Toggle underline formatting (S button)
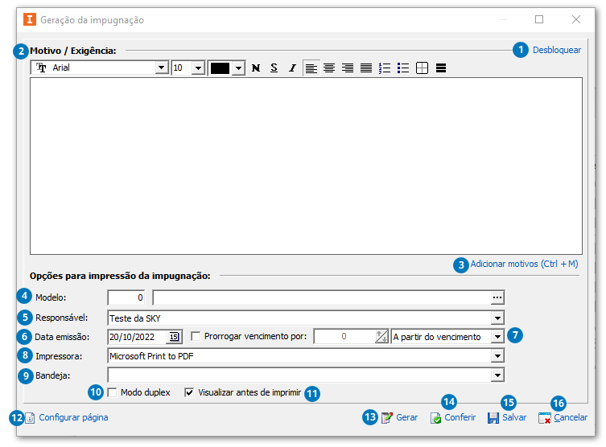Screen dimensions: 606x447 point(274,68)
